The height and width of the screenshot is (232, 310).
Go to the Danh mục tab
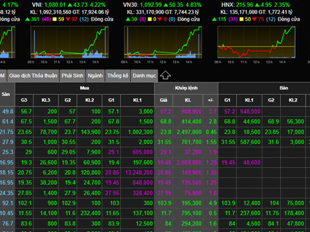[144, 75]
